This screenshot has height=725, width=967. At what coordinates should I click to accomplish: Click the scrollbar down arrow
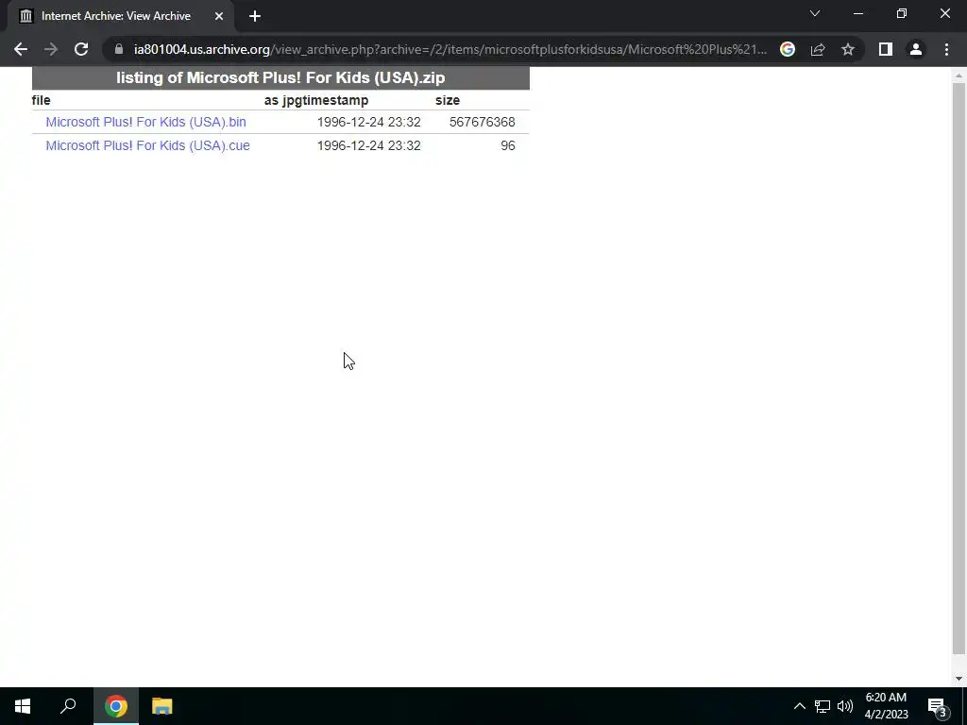point(959,679)
